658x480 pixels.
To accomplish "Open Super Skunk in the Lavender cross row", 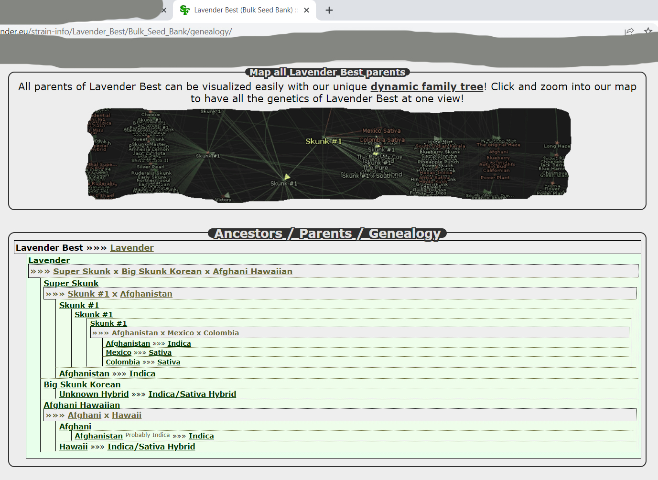I will tap(82, 271).
